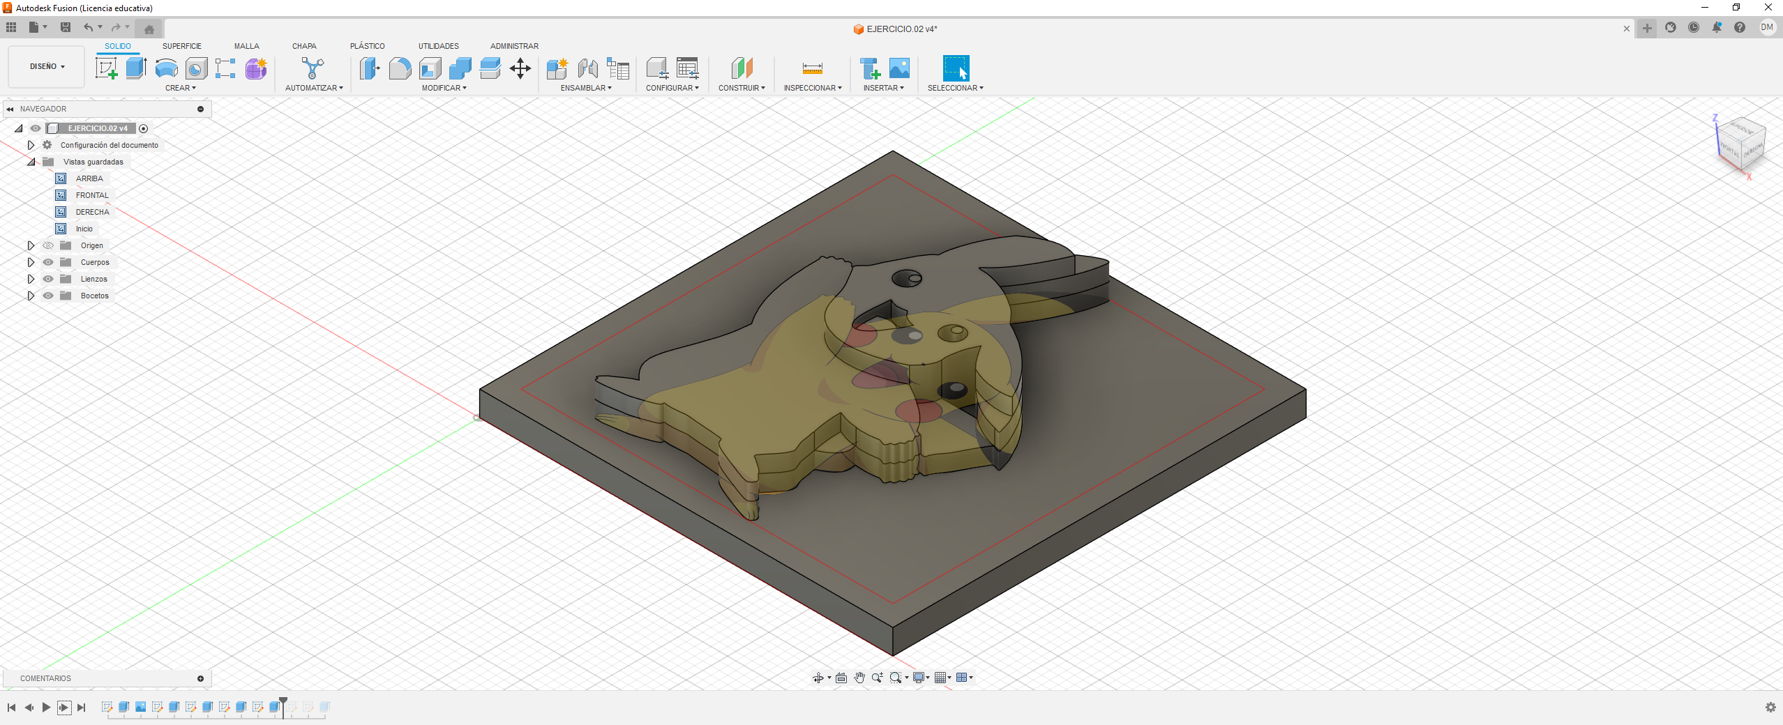Toggle visibility of Origen folder
The width and height of the screenshot is (1783, 725).
coord(48,245)
